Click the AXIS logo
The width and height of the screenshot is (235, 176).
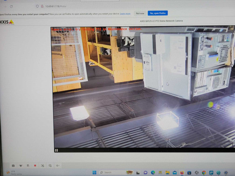(7, 22)
